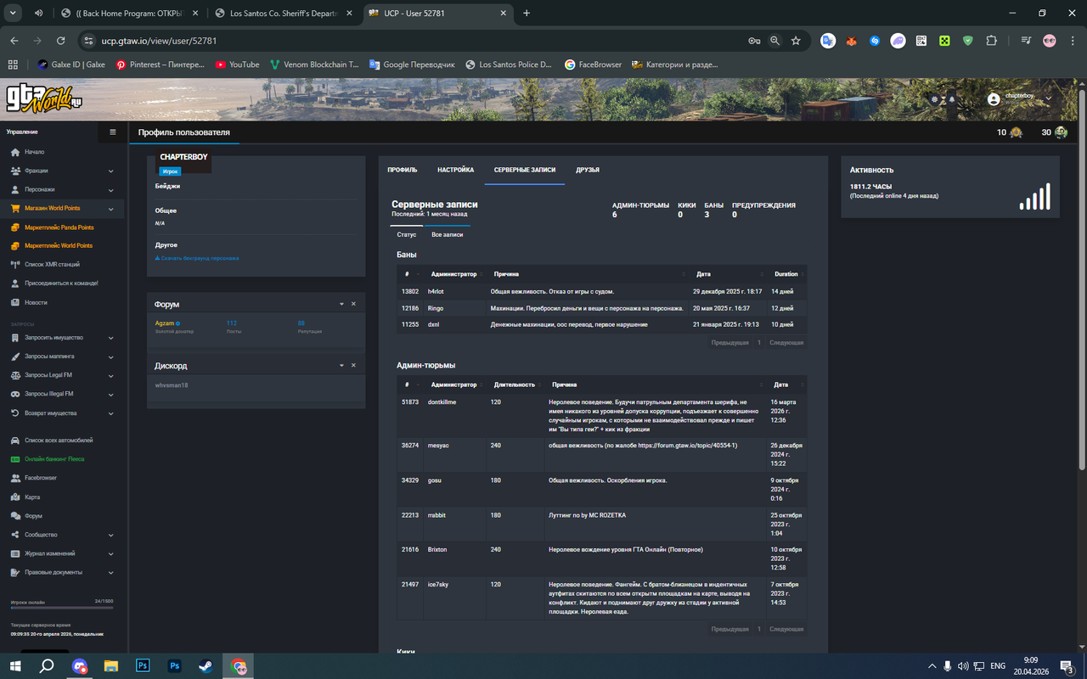This screenshot has height=679, width=1087.
Task: Click the panda points icon next to 30
Action: (1061, 132)
